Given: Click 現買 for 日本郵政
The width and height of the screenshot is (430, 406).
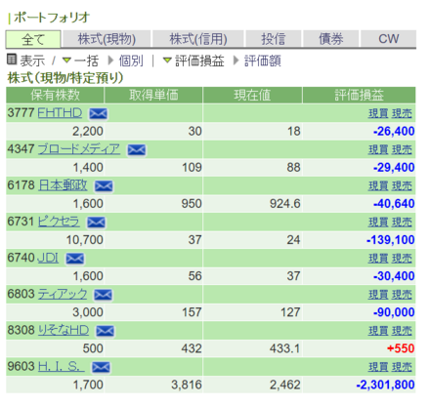Looking at the screenshot, I should 378,186.
